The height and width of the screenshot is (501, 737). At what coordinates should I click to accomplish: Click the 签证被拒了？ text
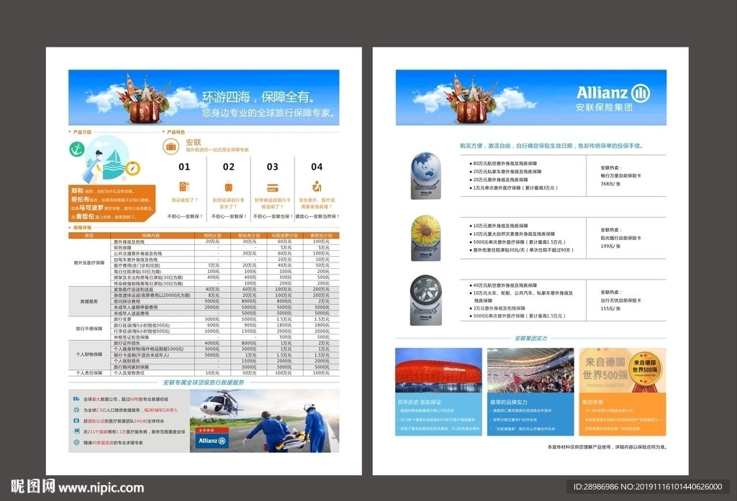coord(184,200)
